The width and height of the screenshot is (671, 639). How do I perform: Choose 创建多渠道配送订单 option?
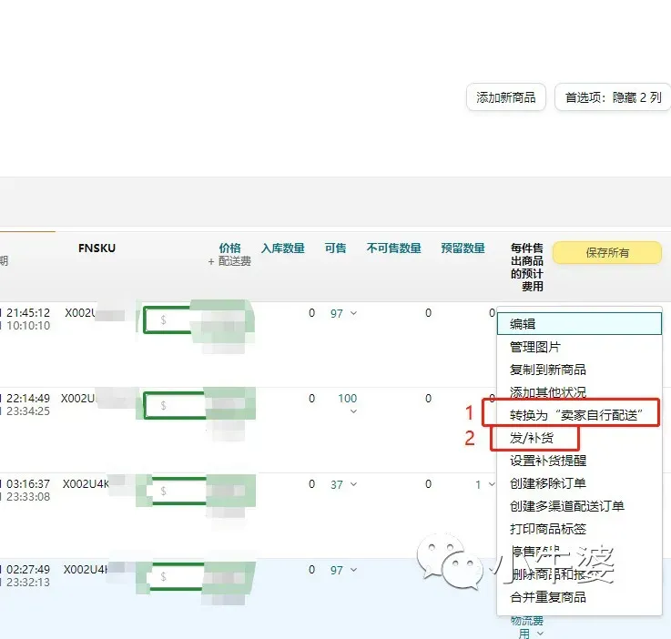pyautogui.click(x=567, y=506)
